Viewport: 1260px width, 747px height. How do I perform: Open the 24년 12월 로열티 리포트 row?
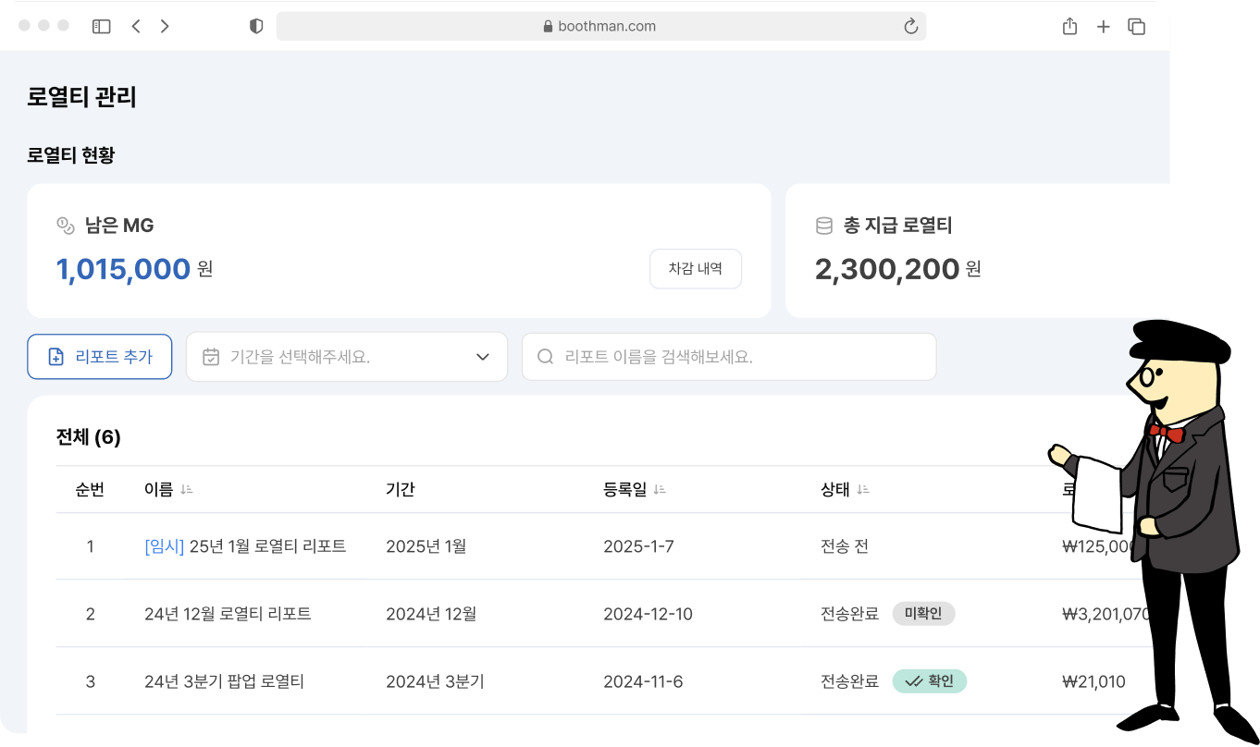point(228,614)
